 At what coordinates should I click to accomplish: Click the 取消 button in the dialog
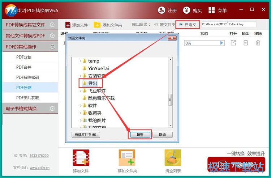163,135
